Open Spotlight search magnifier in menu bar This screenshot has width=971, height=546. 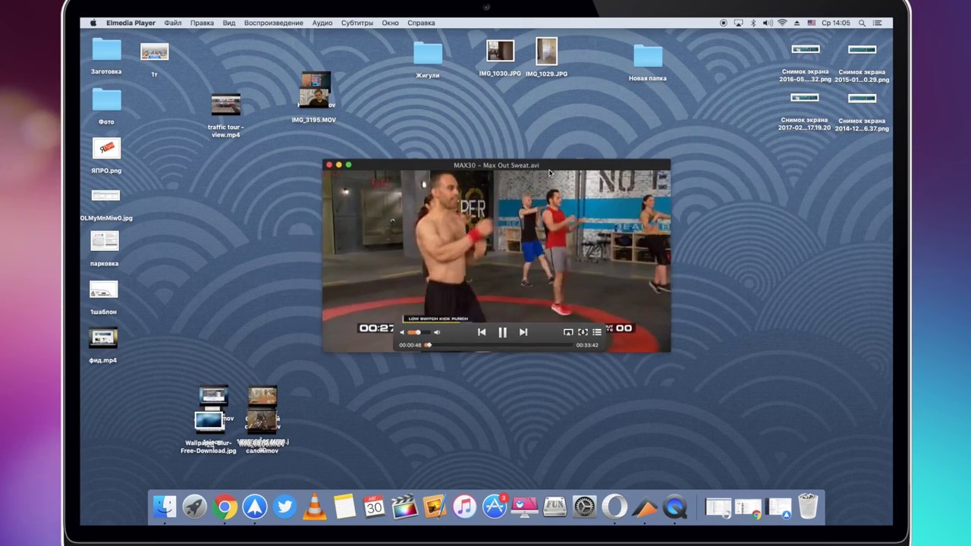click(862, 23)
